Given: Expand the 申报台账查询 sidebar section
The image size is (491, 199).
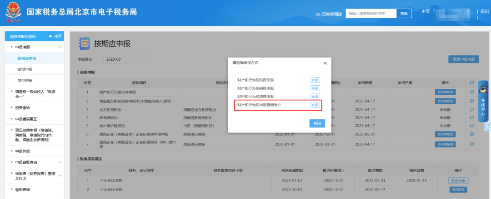Looking at the screenshot, I should click(x=60, y=162).
